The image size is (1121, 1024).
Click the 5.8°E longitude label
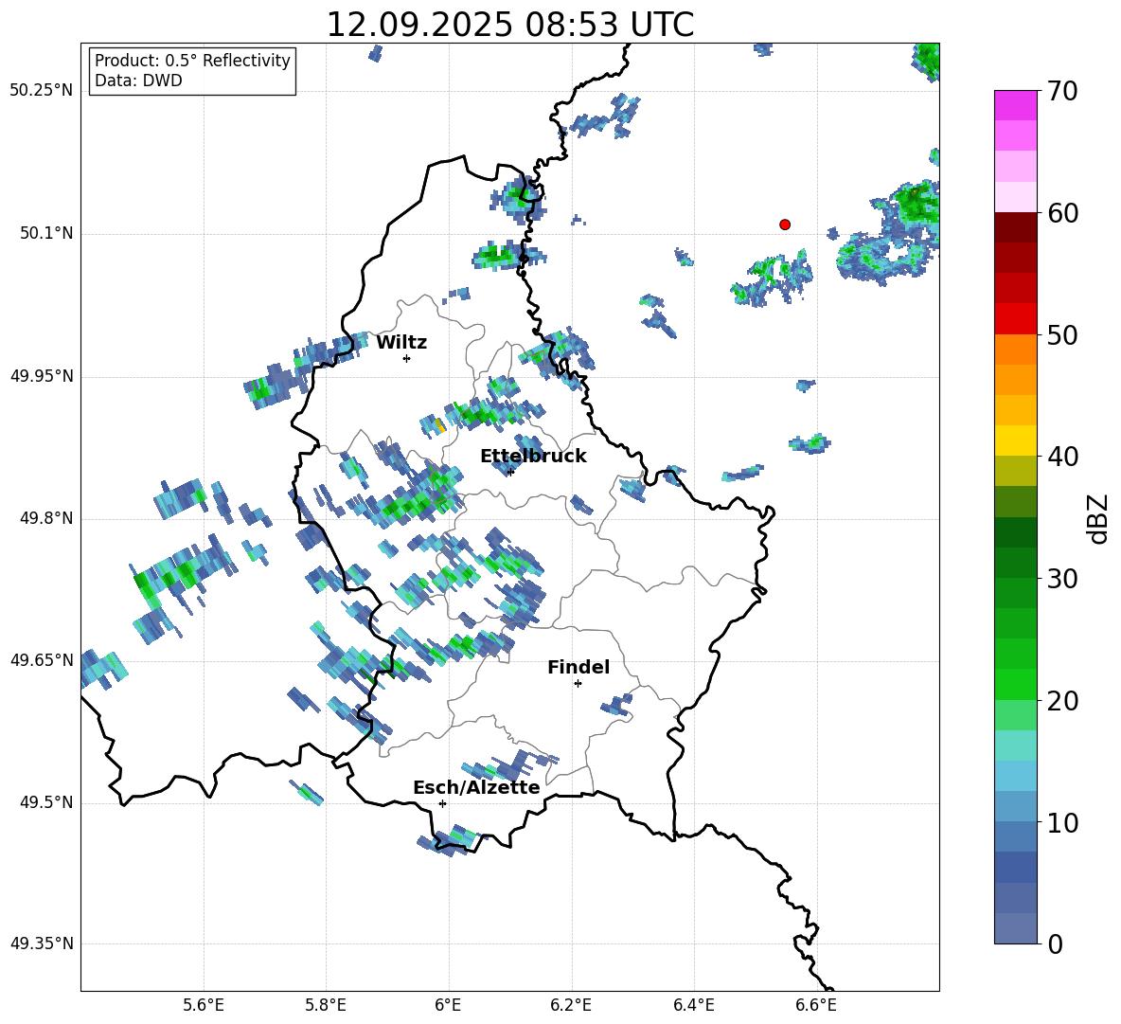[x=326, y=1005]
